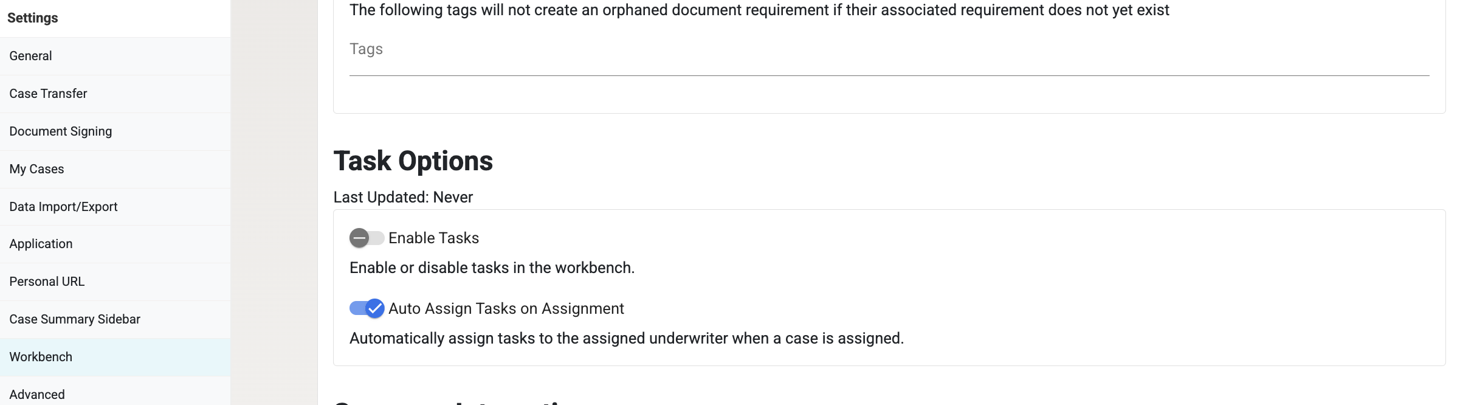Go to Document Signing settings
This screenshot has height=405, width=1460.
(115, 131)
